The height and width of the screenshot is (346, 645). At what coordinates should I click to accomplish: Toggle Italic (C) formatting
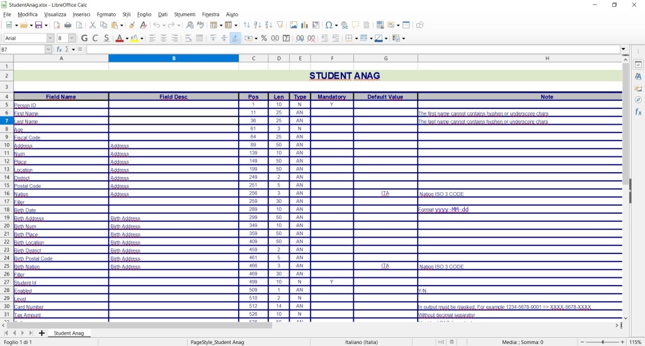(96, 38)
